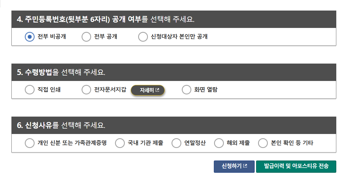Select 전자문서지갑 receiving method
Screen dimensions: 340x189
click(86, 90)
